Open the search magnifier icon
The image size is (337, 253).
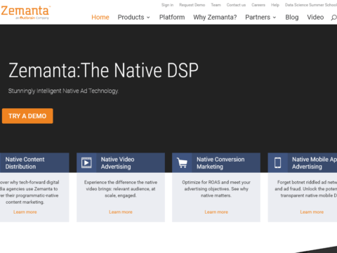(334, 18)
